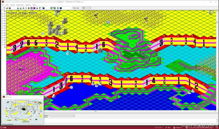219x129 pixels.
Task: Expand the 'Inf' tree node
Action: (3, 19)
